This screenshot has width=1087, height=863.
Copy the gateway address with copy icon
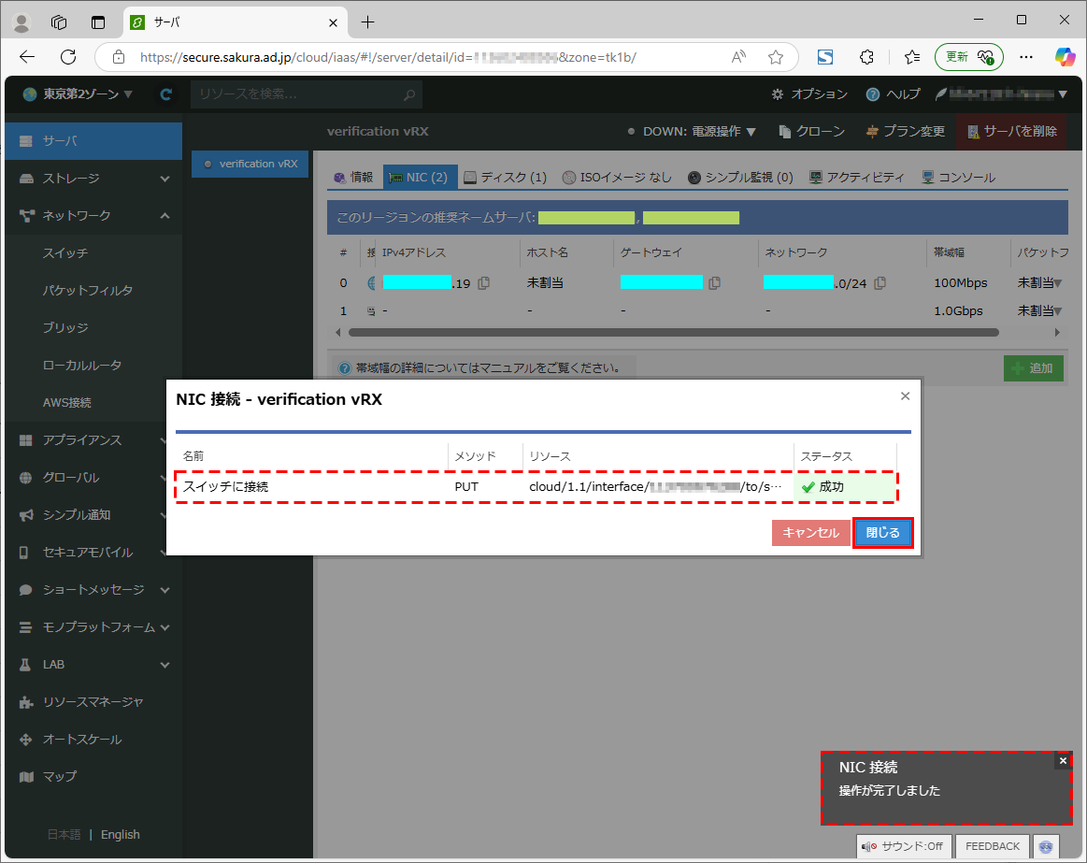coord(714,283)
